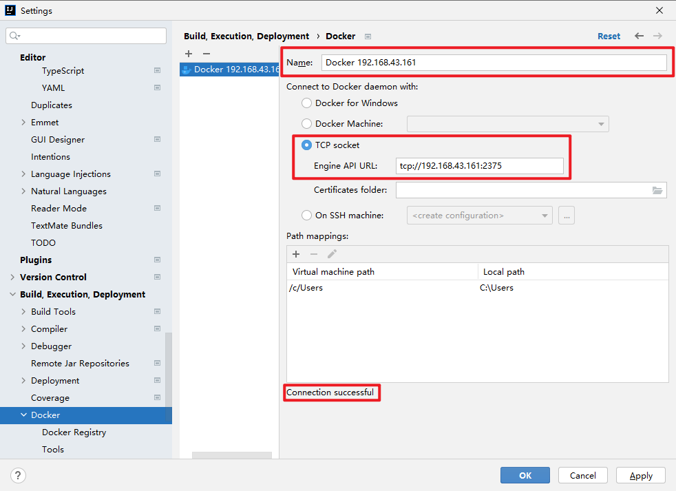This screenshot has width=676, height=491.
Task: Click the Build, Execution, Deployment breadcrumb
Action: tap(246, 36)
